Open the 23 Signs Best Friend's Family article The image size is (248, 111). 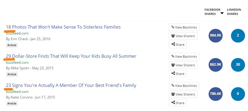71,85
